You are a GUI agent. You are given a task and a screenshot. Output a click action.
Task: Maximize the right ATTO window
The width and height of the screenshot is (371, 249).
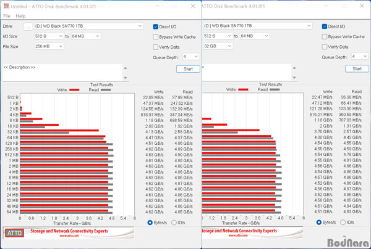pos(344,6)
